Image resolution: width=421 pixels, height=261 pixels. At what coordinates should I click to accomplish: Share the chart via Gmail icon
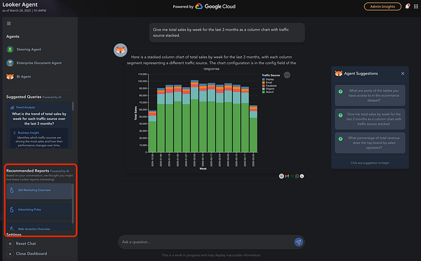287,176
